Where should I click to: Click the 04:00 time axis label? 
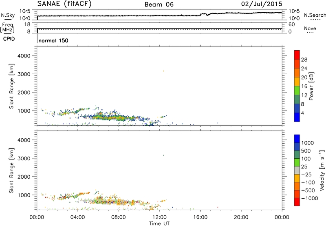pos(78,217)
